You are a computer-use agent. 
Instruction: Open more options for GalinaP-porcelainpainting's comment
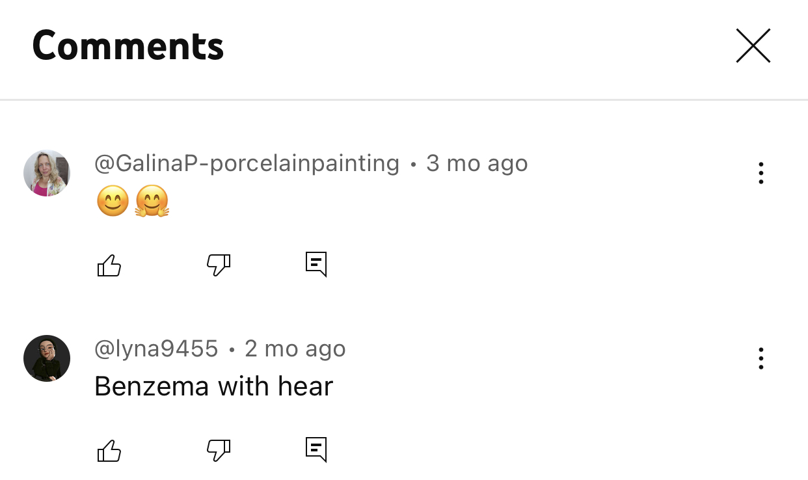761,173
